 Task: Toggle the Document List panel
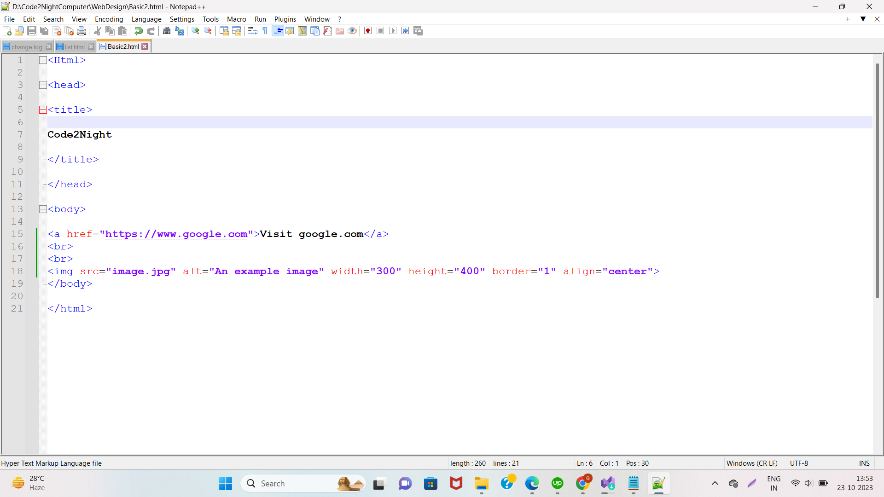tap(315, 31)
